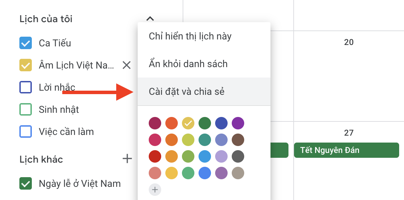Click the date number 27
The width and height of the screenshot is (404, 200).
(x=349, y=133)
